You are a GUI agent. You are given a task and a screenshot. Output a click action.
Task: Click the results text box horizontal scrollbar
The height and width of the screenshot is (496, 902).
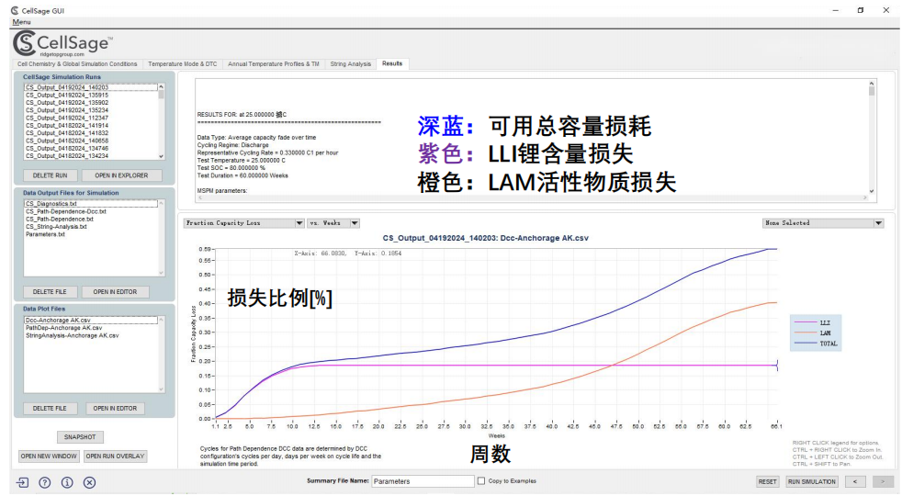point(532,197)
